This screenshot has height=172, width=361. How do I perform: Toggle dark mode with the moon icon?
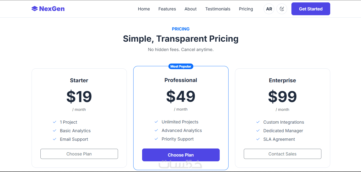click(282, 9)
